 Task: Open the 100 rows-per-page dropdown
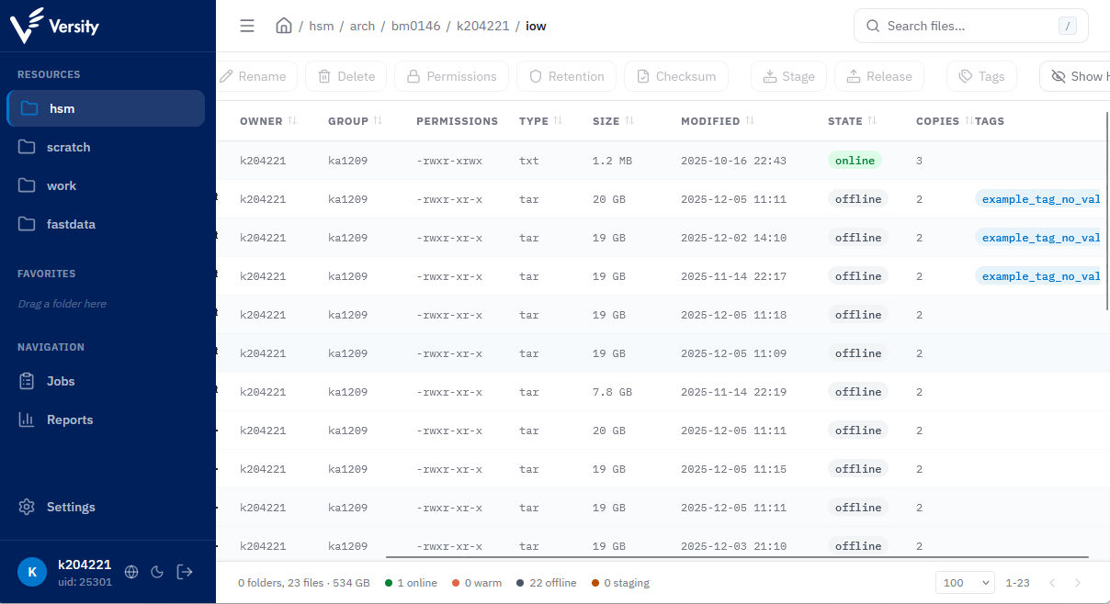(x=965, y=583)
